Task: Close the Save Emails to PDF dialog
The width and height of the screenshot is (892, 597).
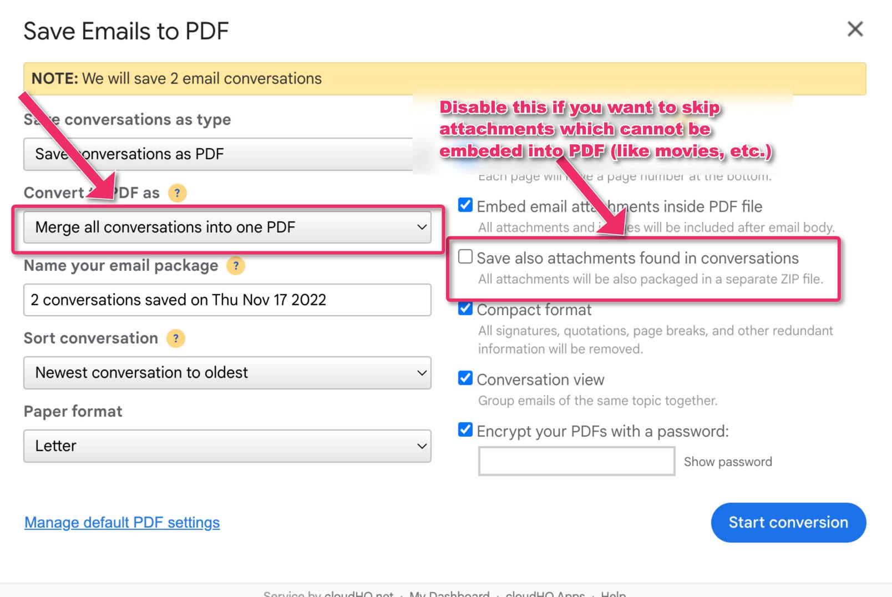Action: [855, 29]
